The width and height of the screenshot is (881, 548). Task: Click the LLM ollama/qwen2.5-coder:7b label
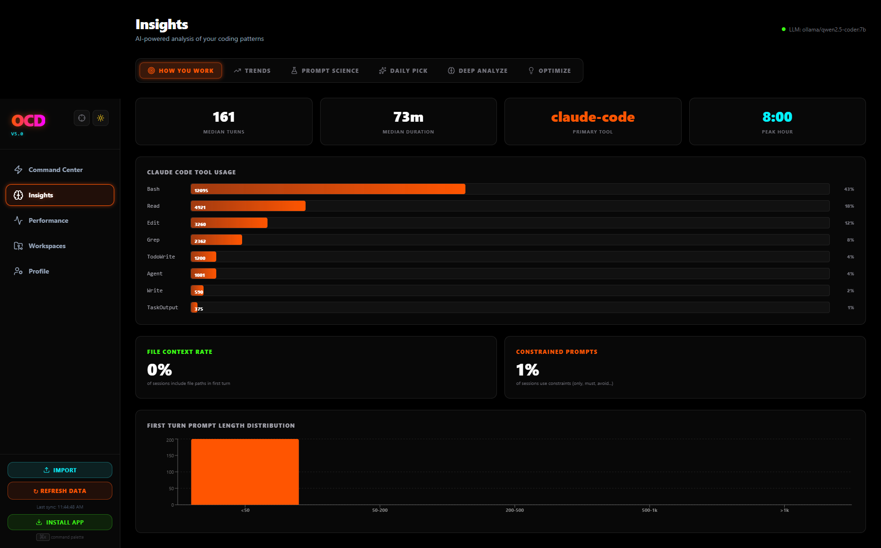click(x=827, y=30)
